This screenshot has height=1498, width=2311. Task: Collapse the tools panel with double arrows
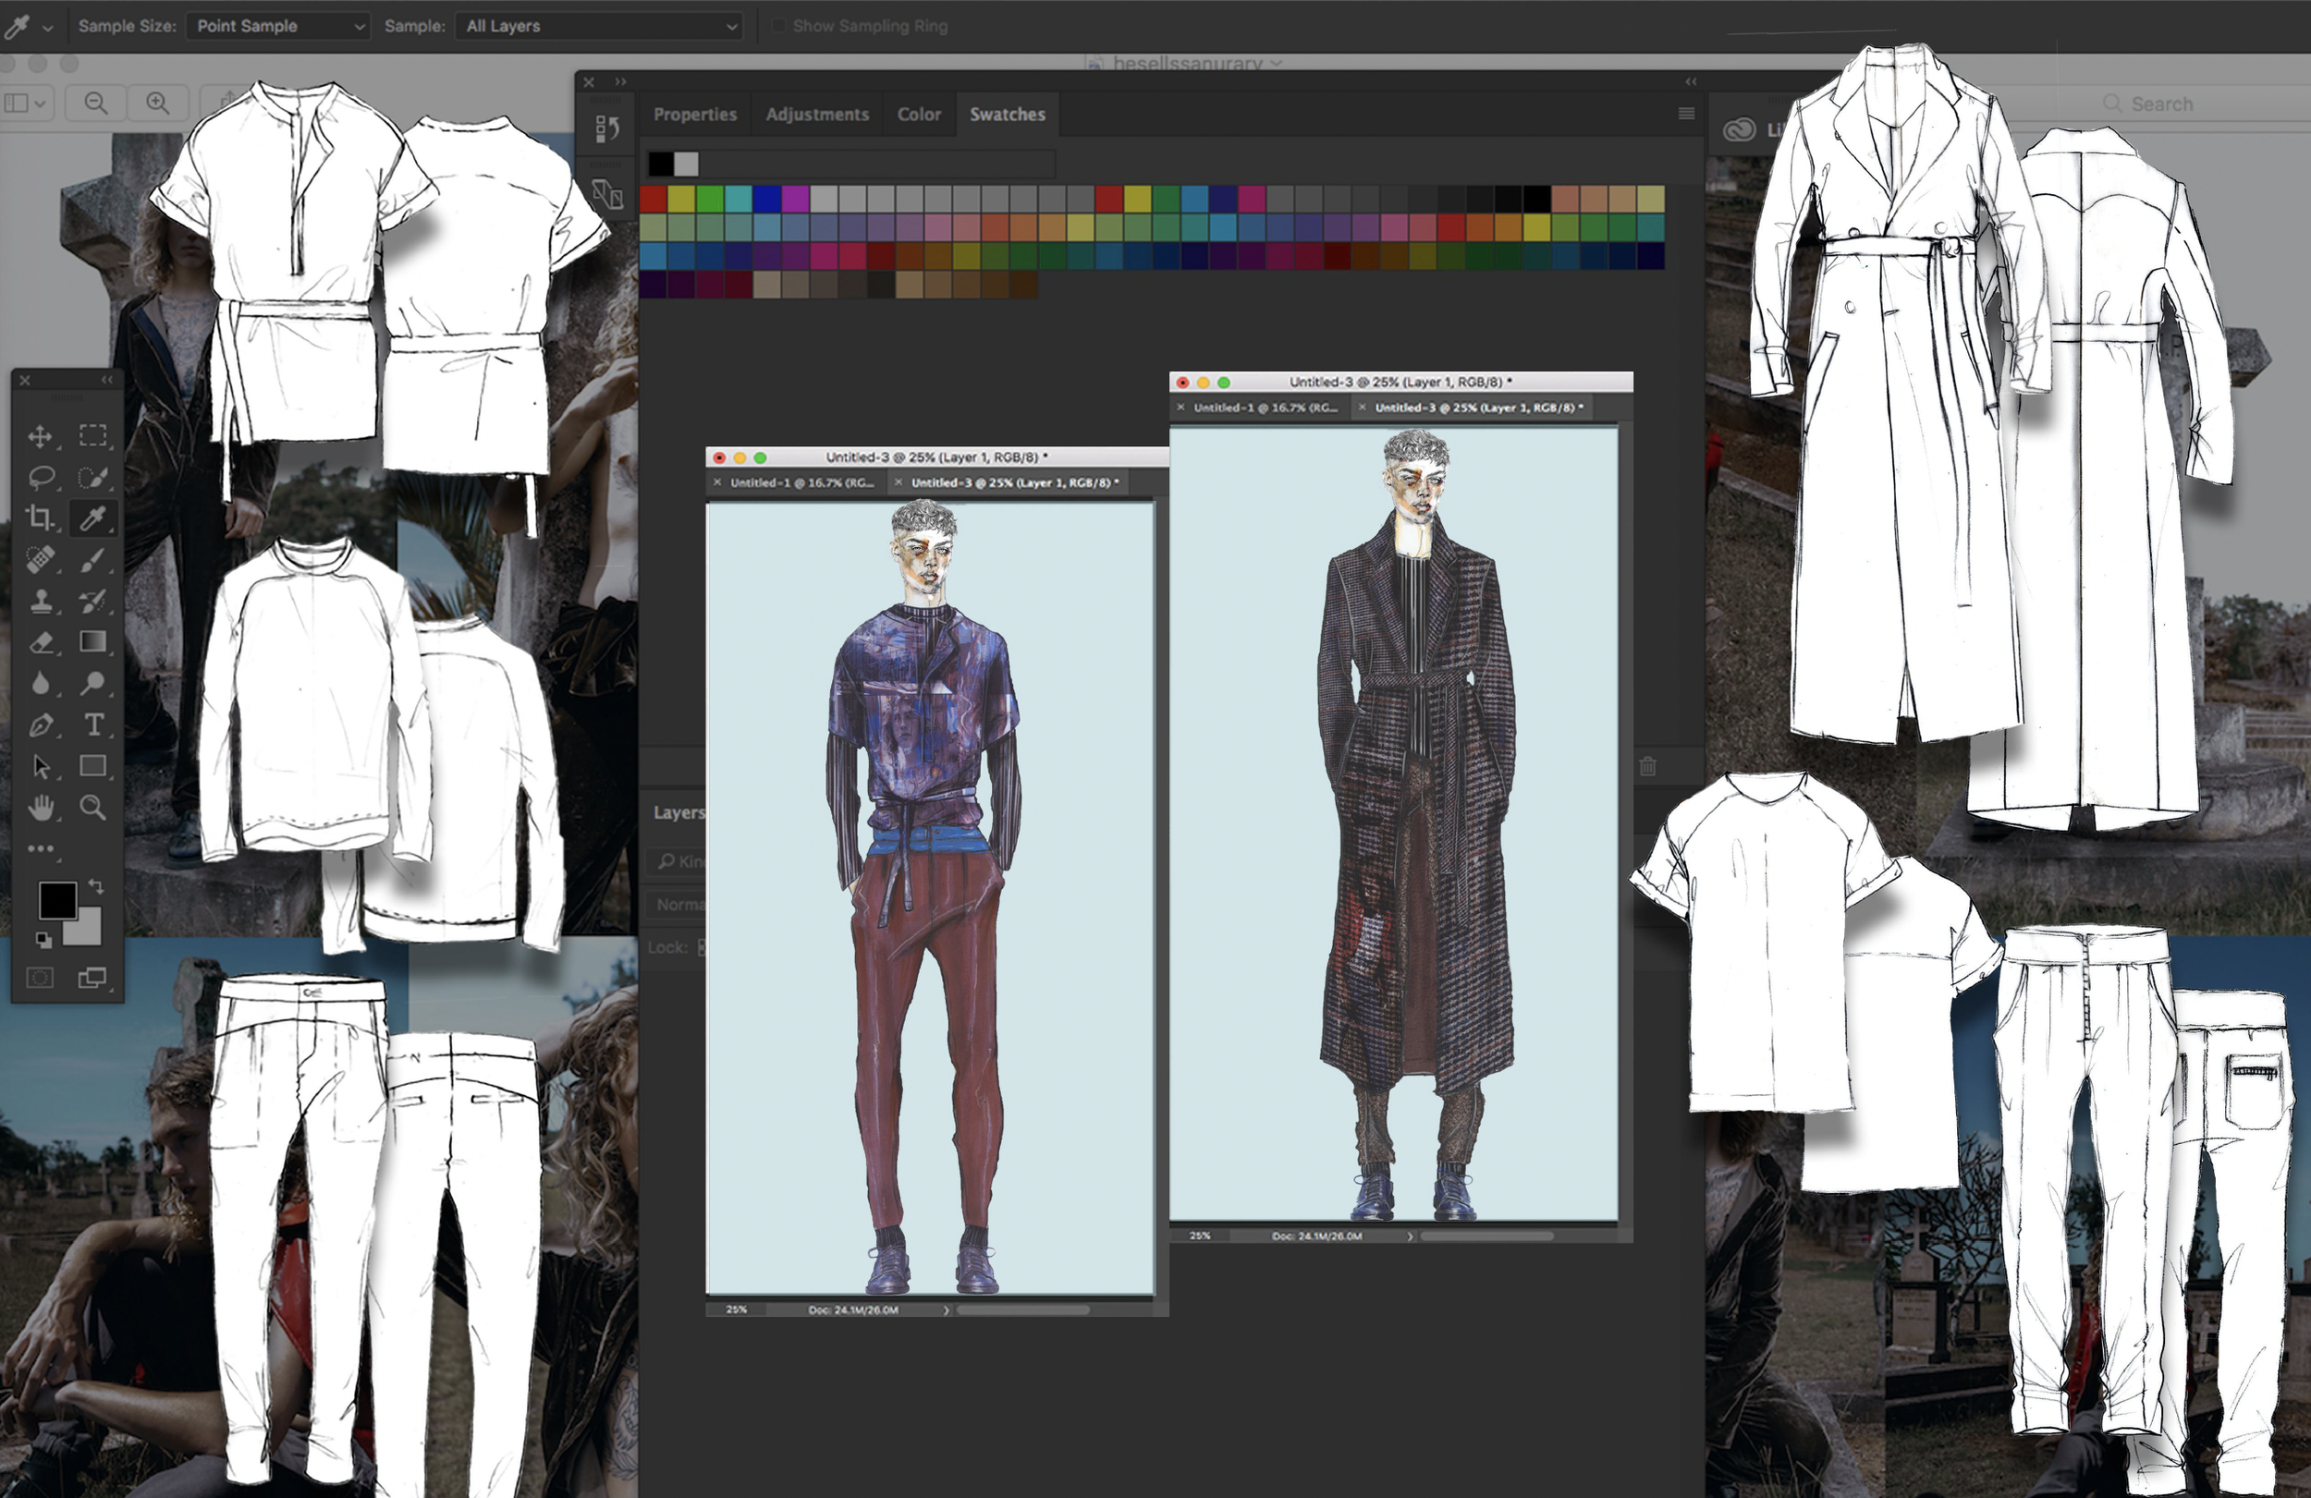(x=108, y=380)
